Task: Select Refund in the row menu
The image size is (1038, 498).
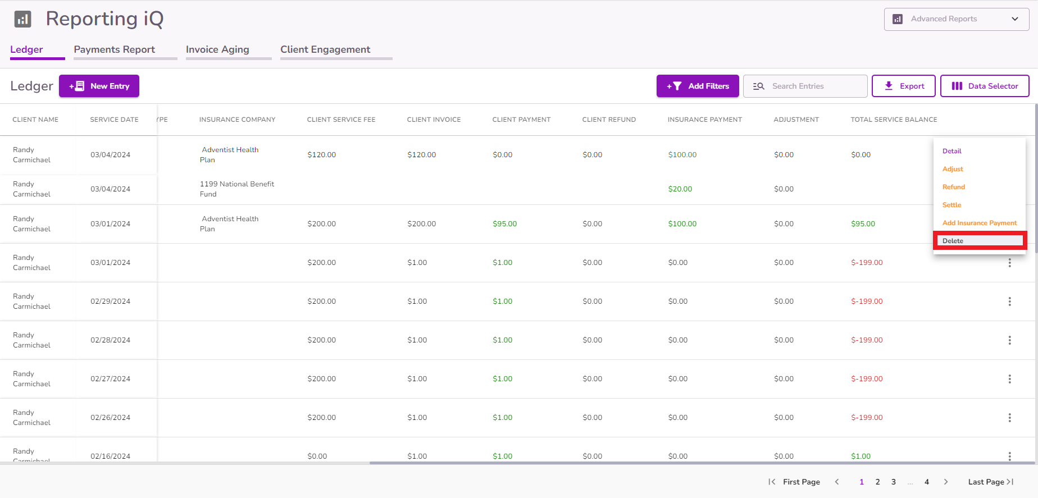Action: 953,187
